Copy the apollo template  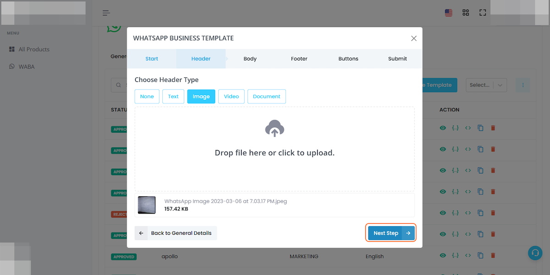480,255
